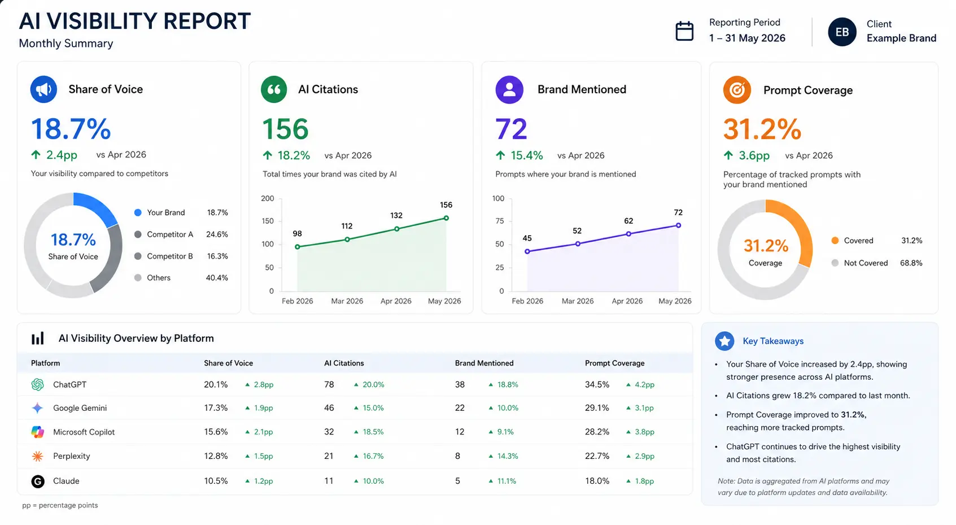This screenshot has height=525, width=956.
Task: Select the Apr 2026 point labeled 132
Action: pyautogui.click(x=396, y=229)
